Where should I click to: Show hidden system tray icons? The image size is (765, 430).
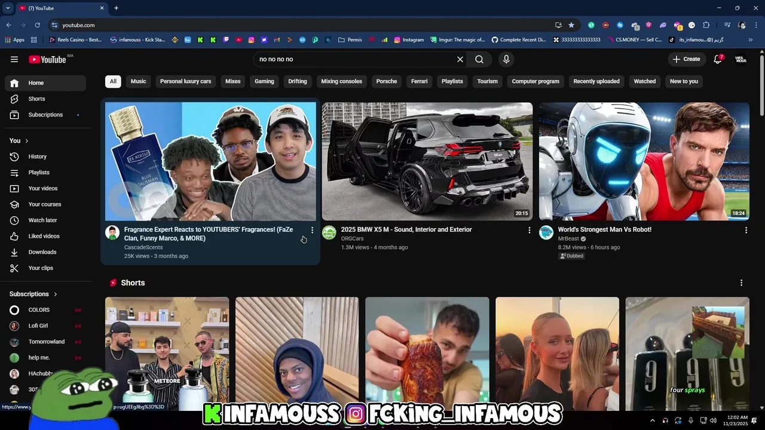click(x=652, y=420)
